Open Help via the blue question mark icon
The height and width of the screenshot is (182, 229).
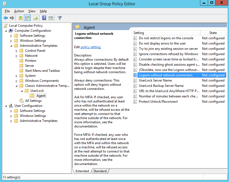coord(44,18)
